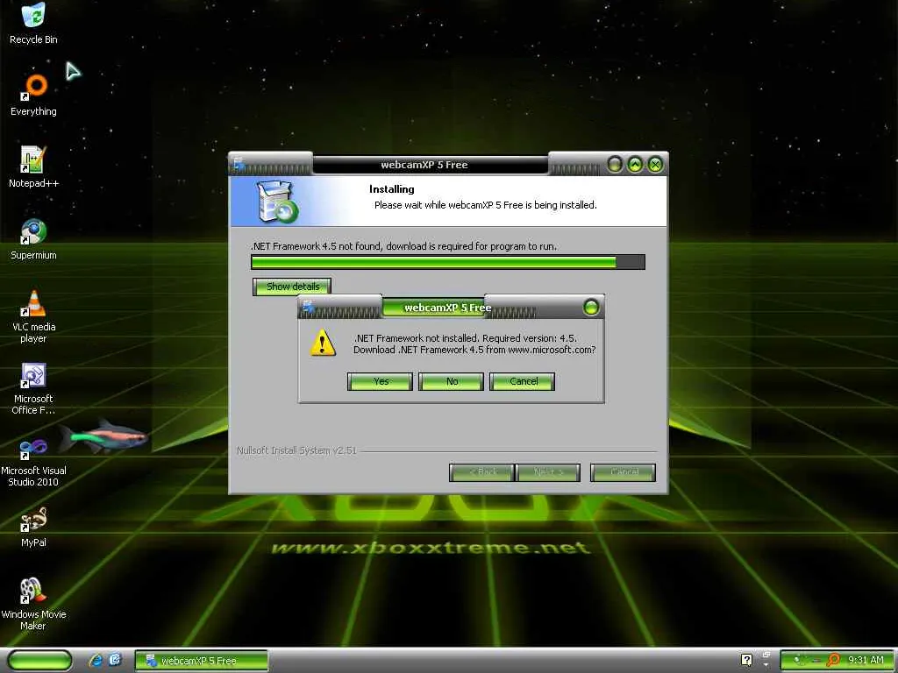Click the yellow warning triangle icon
The height and width of the screenshot is (673, 898).
pos(323,343)
